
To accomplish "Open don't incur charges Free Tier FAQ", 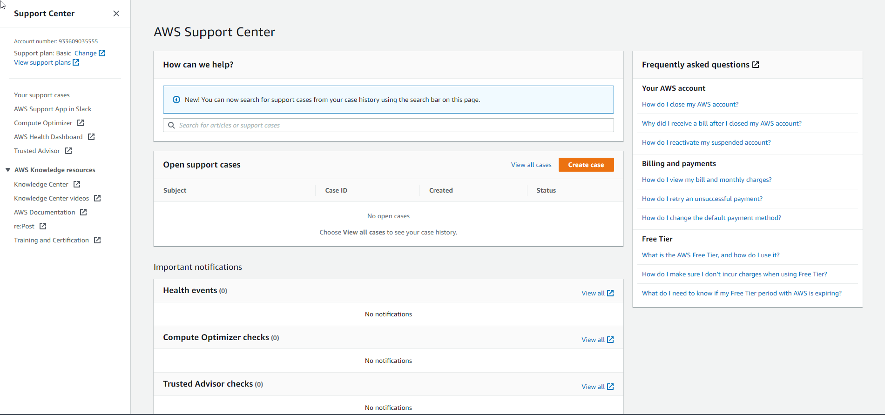I will [x=734, y=274].
